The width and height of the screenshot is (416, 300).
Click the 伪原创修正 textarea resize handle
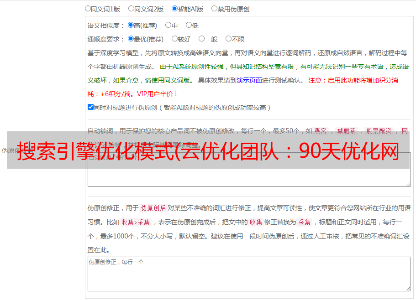pos(408,288)
